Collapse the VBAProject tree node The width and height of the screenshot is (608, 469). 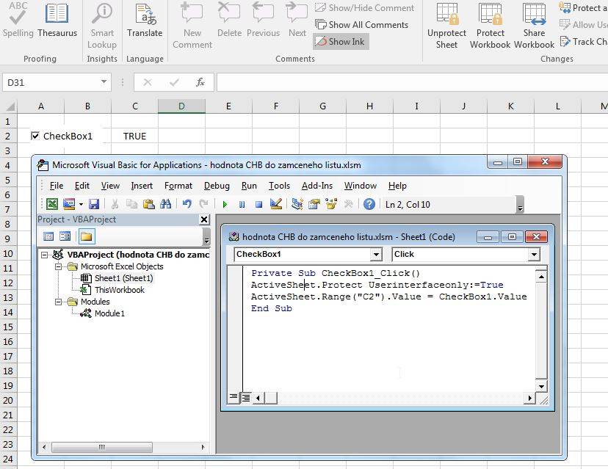[45, 255]
